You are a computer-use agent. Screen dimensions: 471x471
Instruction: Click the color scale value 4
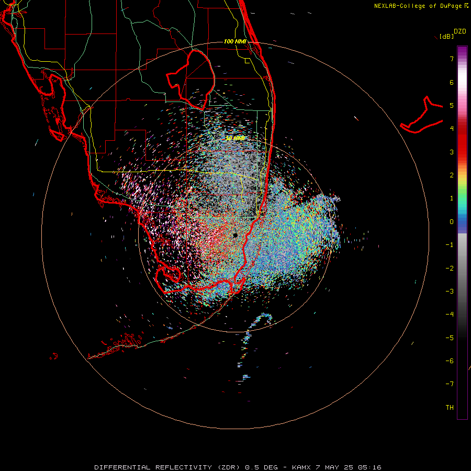pyautogui.click(x=452, y=129)
